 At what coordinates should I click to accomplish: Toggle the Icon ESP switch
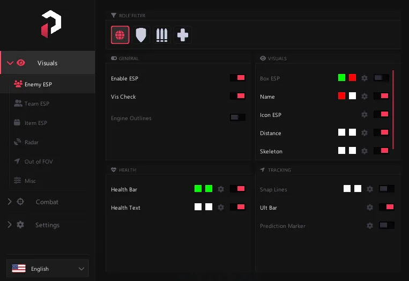pos(381,114)
